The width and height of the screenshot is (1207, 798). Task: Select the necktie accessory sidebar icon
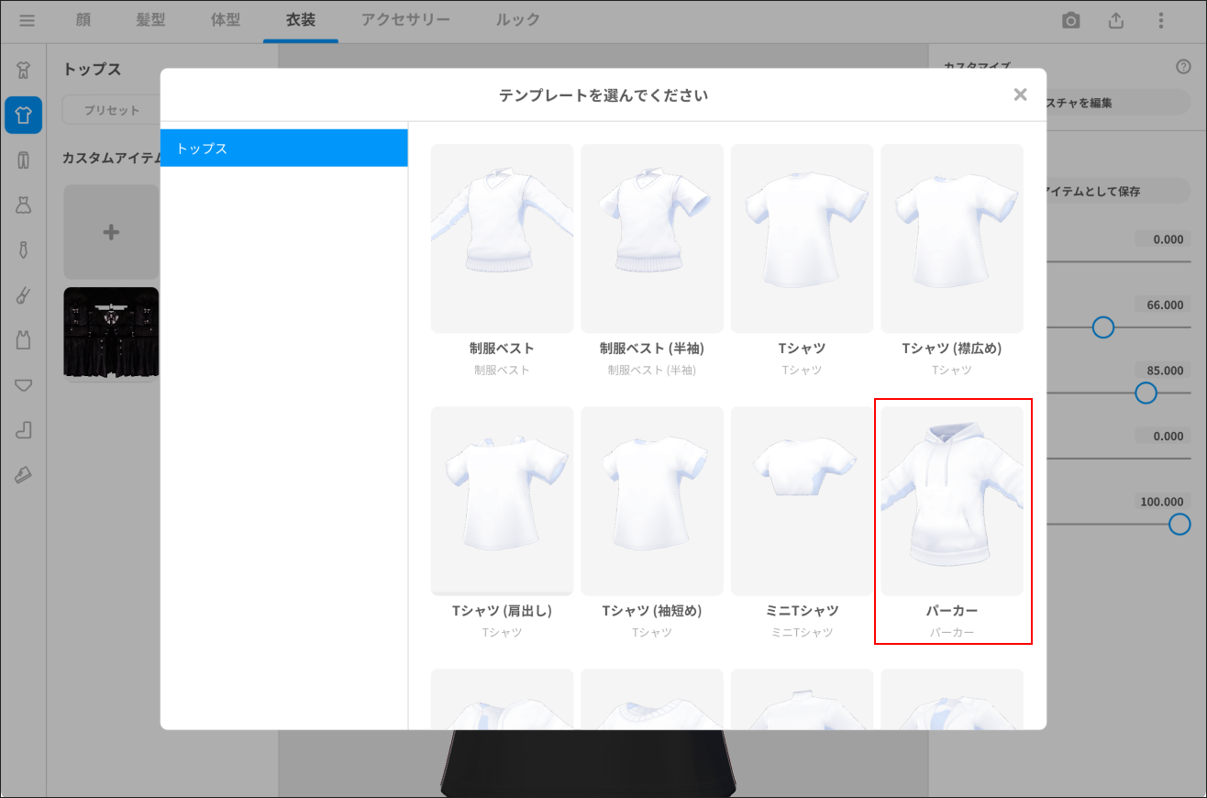(24, 249)
